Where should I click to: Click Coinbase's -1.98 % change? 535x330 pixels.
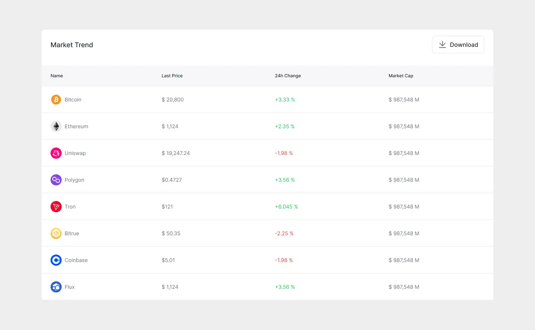pyautogui.click(x=284, y=260)
